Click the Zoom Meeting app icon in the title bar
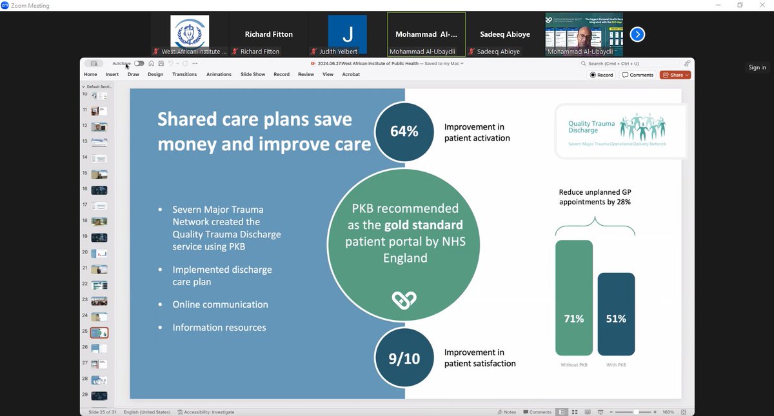The image size is (774, 416). coord(5,5)
